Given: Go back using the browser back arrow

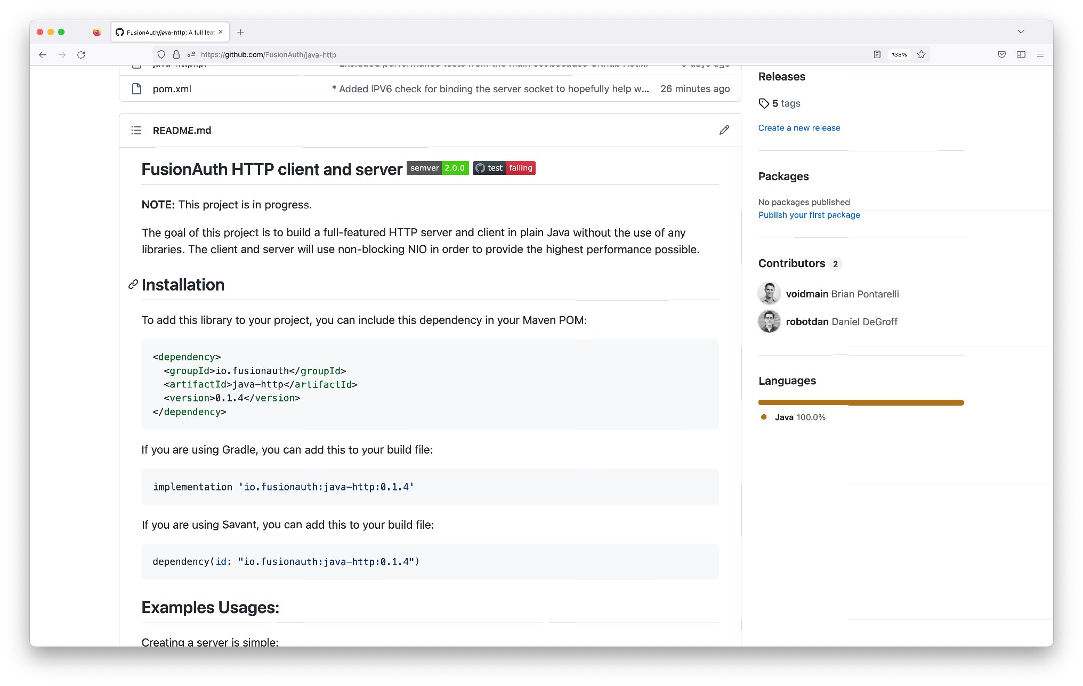Looking at the screenshot, I should click(x=43, y=55).
